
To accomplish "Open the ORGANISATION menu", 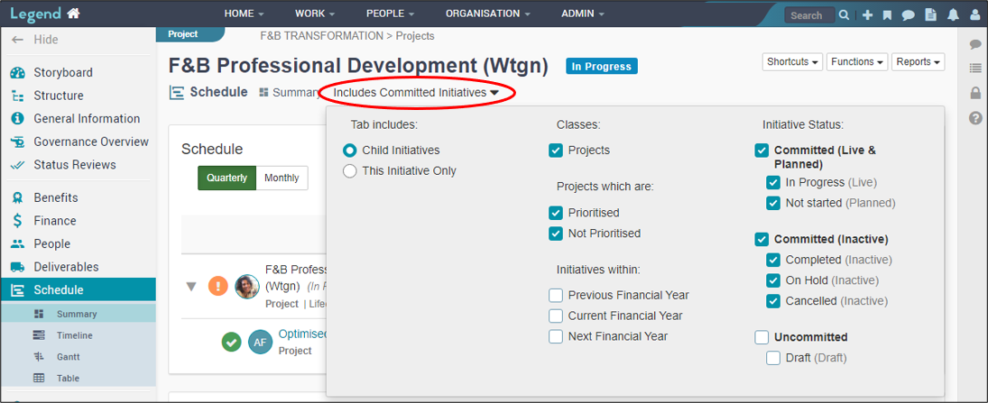I will (488, 14).
